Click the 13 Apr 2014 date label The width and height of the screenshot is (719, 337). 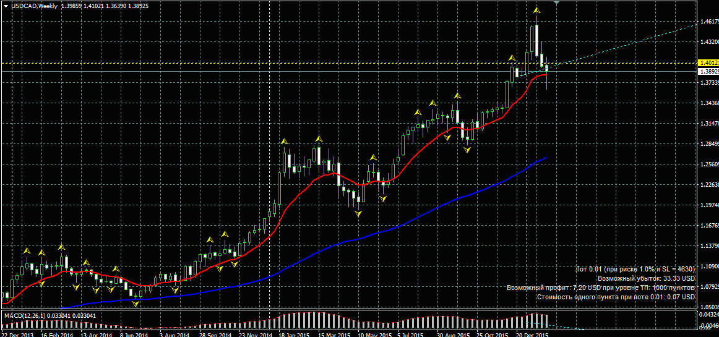[97, 335]
